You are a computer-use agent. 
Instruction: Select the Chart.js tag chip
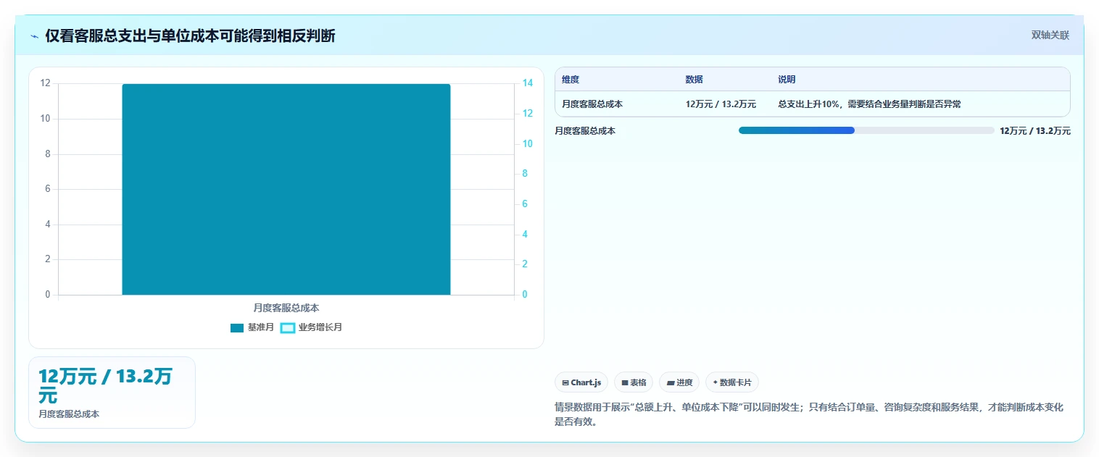click(581, 382)
